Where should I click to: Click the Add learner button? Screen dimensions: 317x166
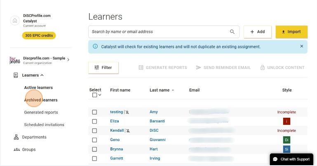pos(258,32)
